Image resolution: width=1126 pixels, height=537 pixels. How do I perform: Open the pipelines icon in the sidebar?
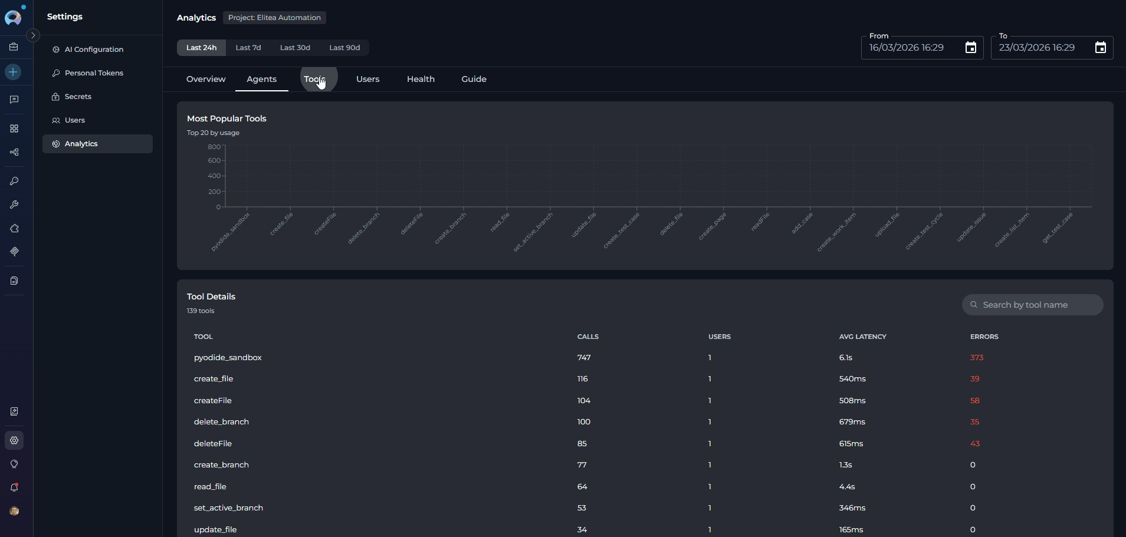tap(14, 152)
